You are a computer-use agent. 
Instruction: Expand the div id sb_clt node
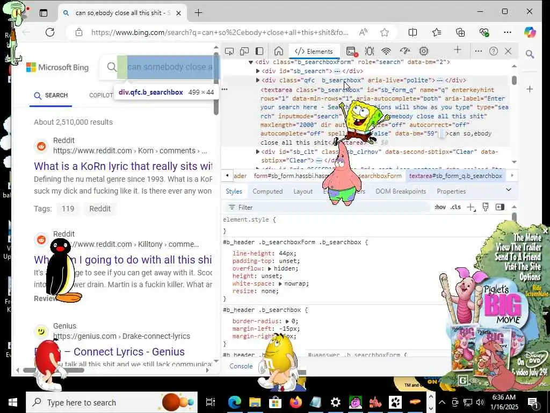pos(258,152)
